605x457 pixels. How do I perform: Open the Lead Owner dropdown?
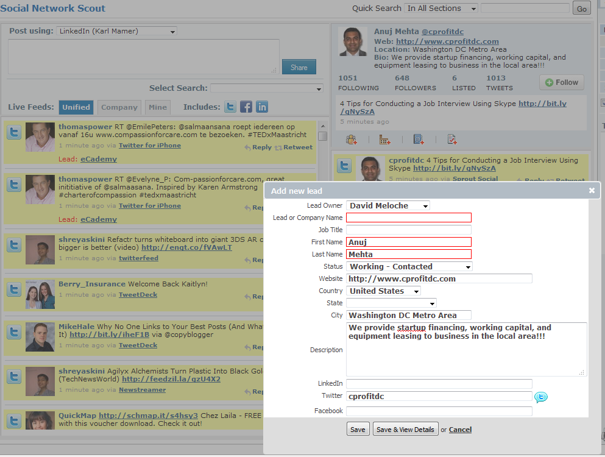coord(387,206)
